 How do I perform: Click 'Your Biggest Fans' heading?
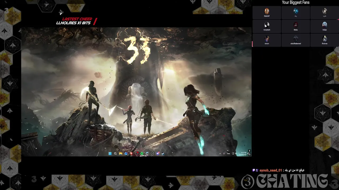296,2
